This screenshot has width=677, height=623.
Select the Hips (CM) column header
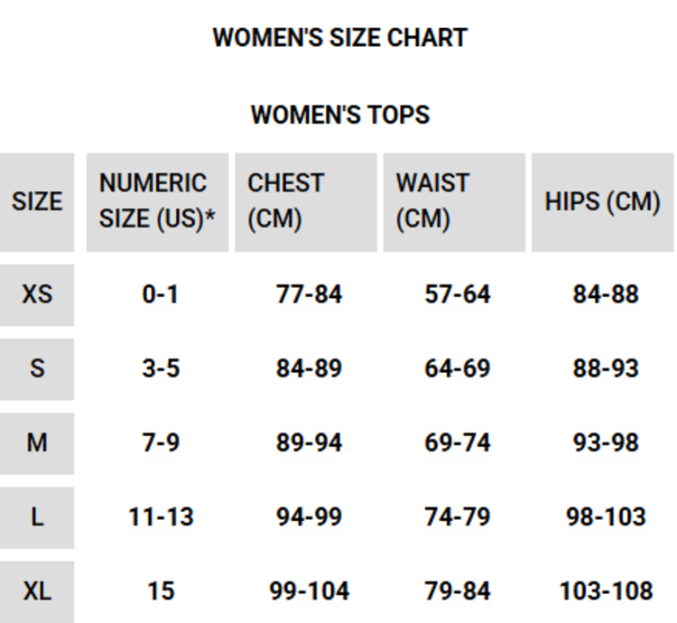click(x=602, y=201)
